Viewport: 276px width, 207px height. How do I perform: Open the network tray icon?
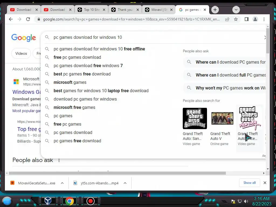click(x=240, y=201)
